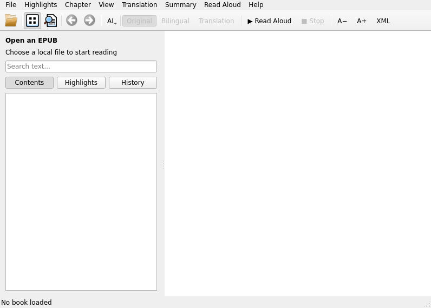Stop reading with the Stop button
The height and width of the screenshot is (308, 431).
coord(313,21)
